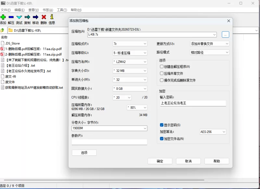Open the 编辑(E) menu
This screenshot has height=189, width=260.
point(19,10)
